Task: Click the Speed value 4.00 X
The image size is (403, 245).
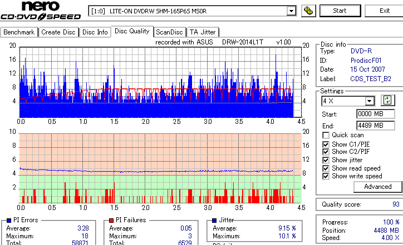Action: [x=390, y=238]
